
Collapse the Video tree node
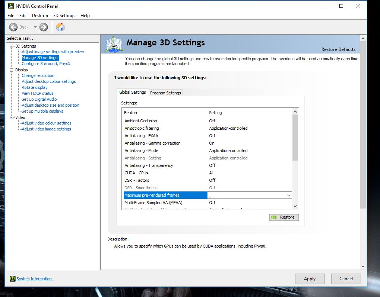pos(11,117)
